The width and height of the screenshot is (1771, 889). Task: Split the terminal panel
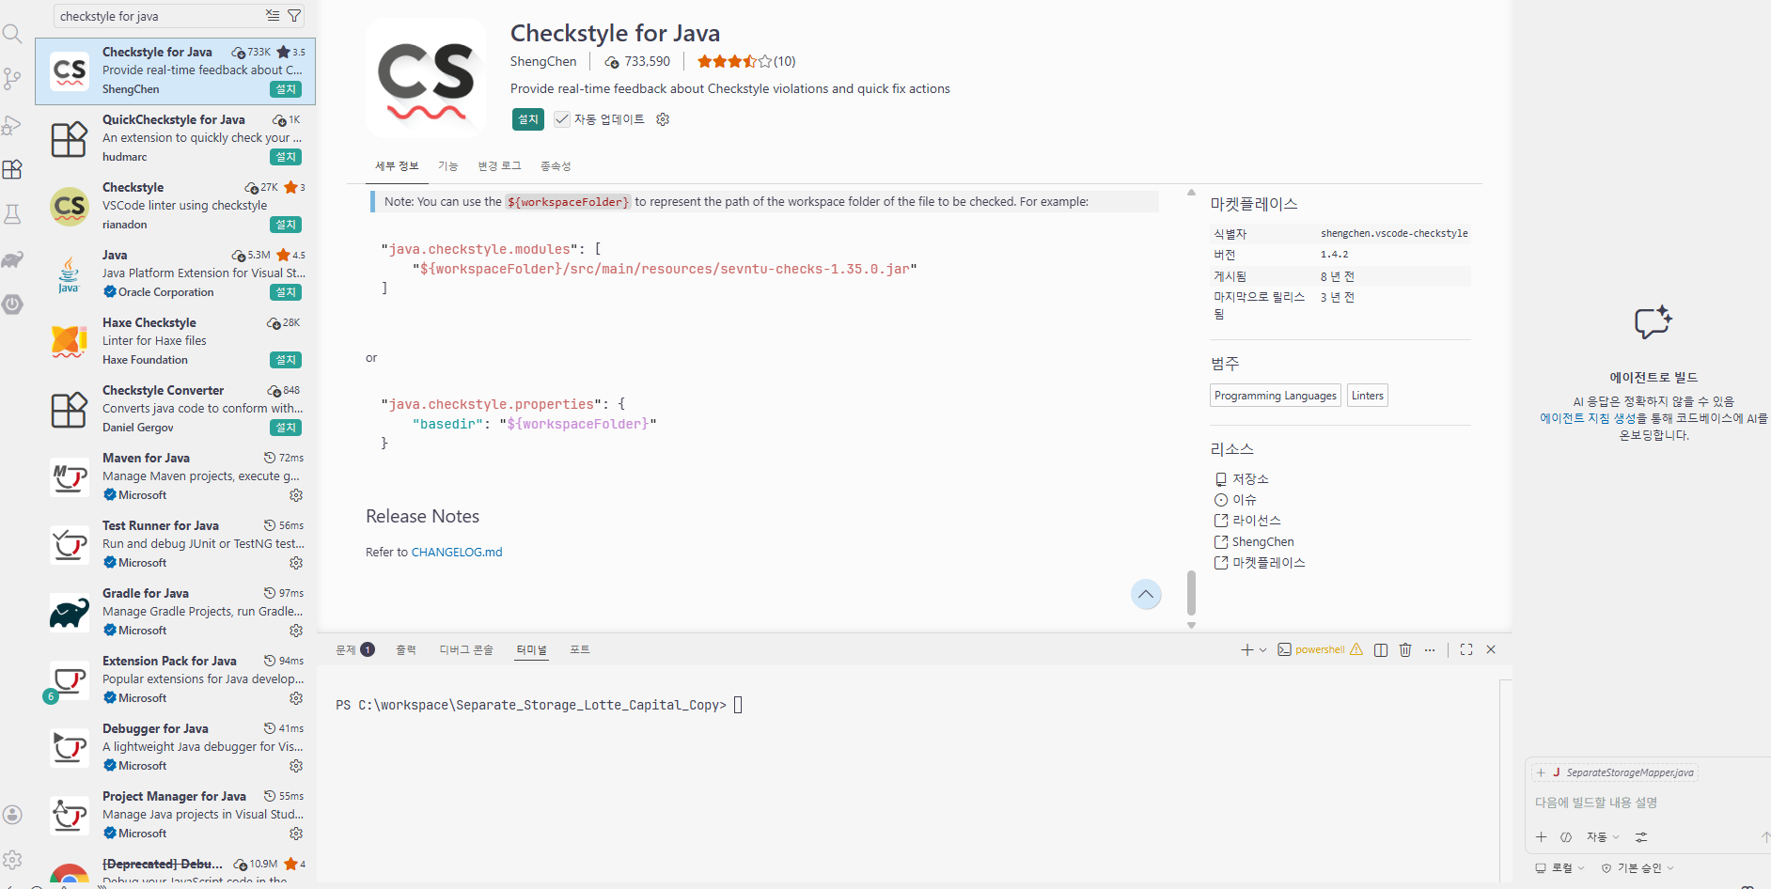[1381, 650]
